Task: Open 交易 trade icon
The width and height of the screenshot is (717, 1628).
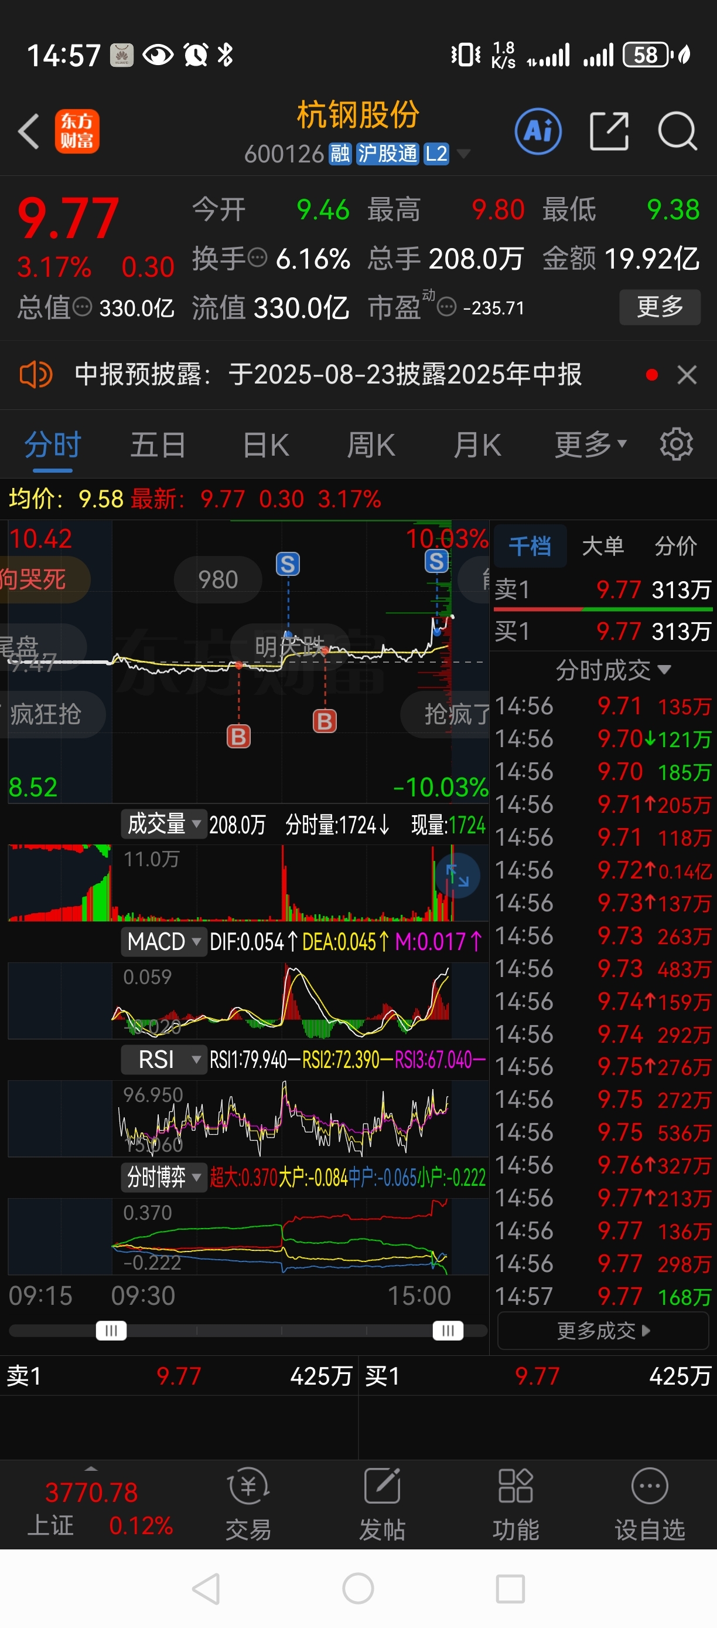Action: (x=249, y=1504)
